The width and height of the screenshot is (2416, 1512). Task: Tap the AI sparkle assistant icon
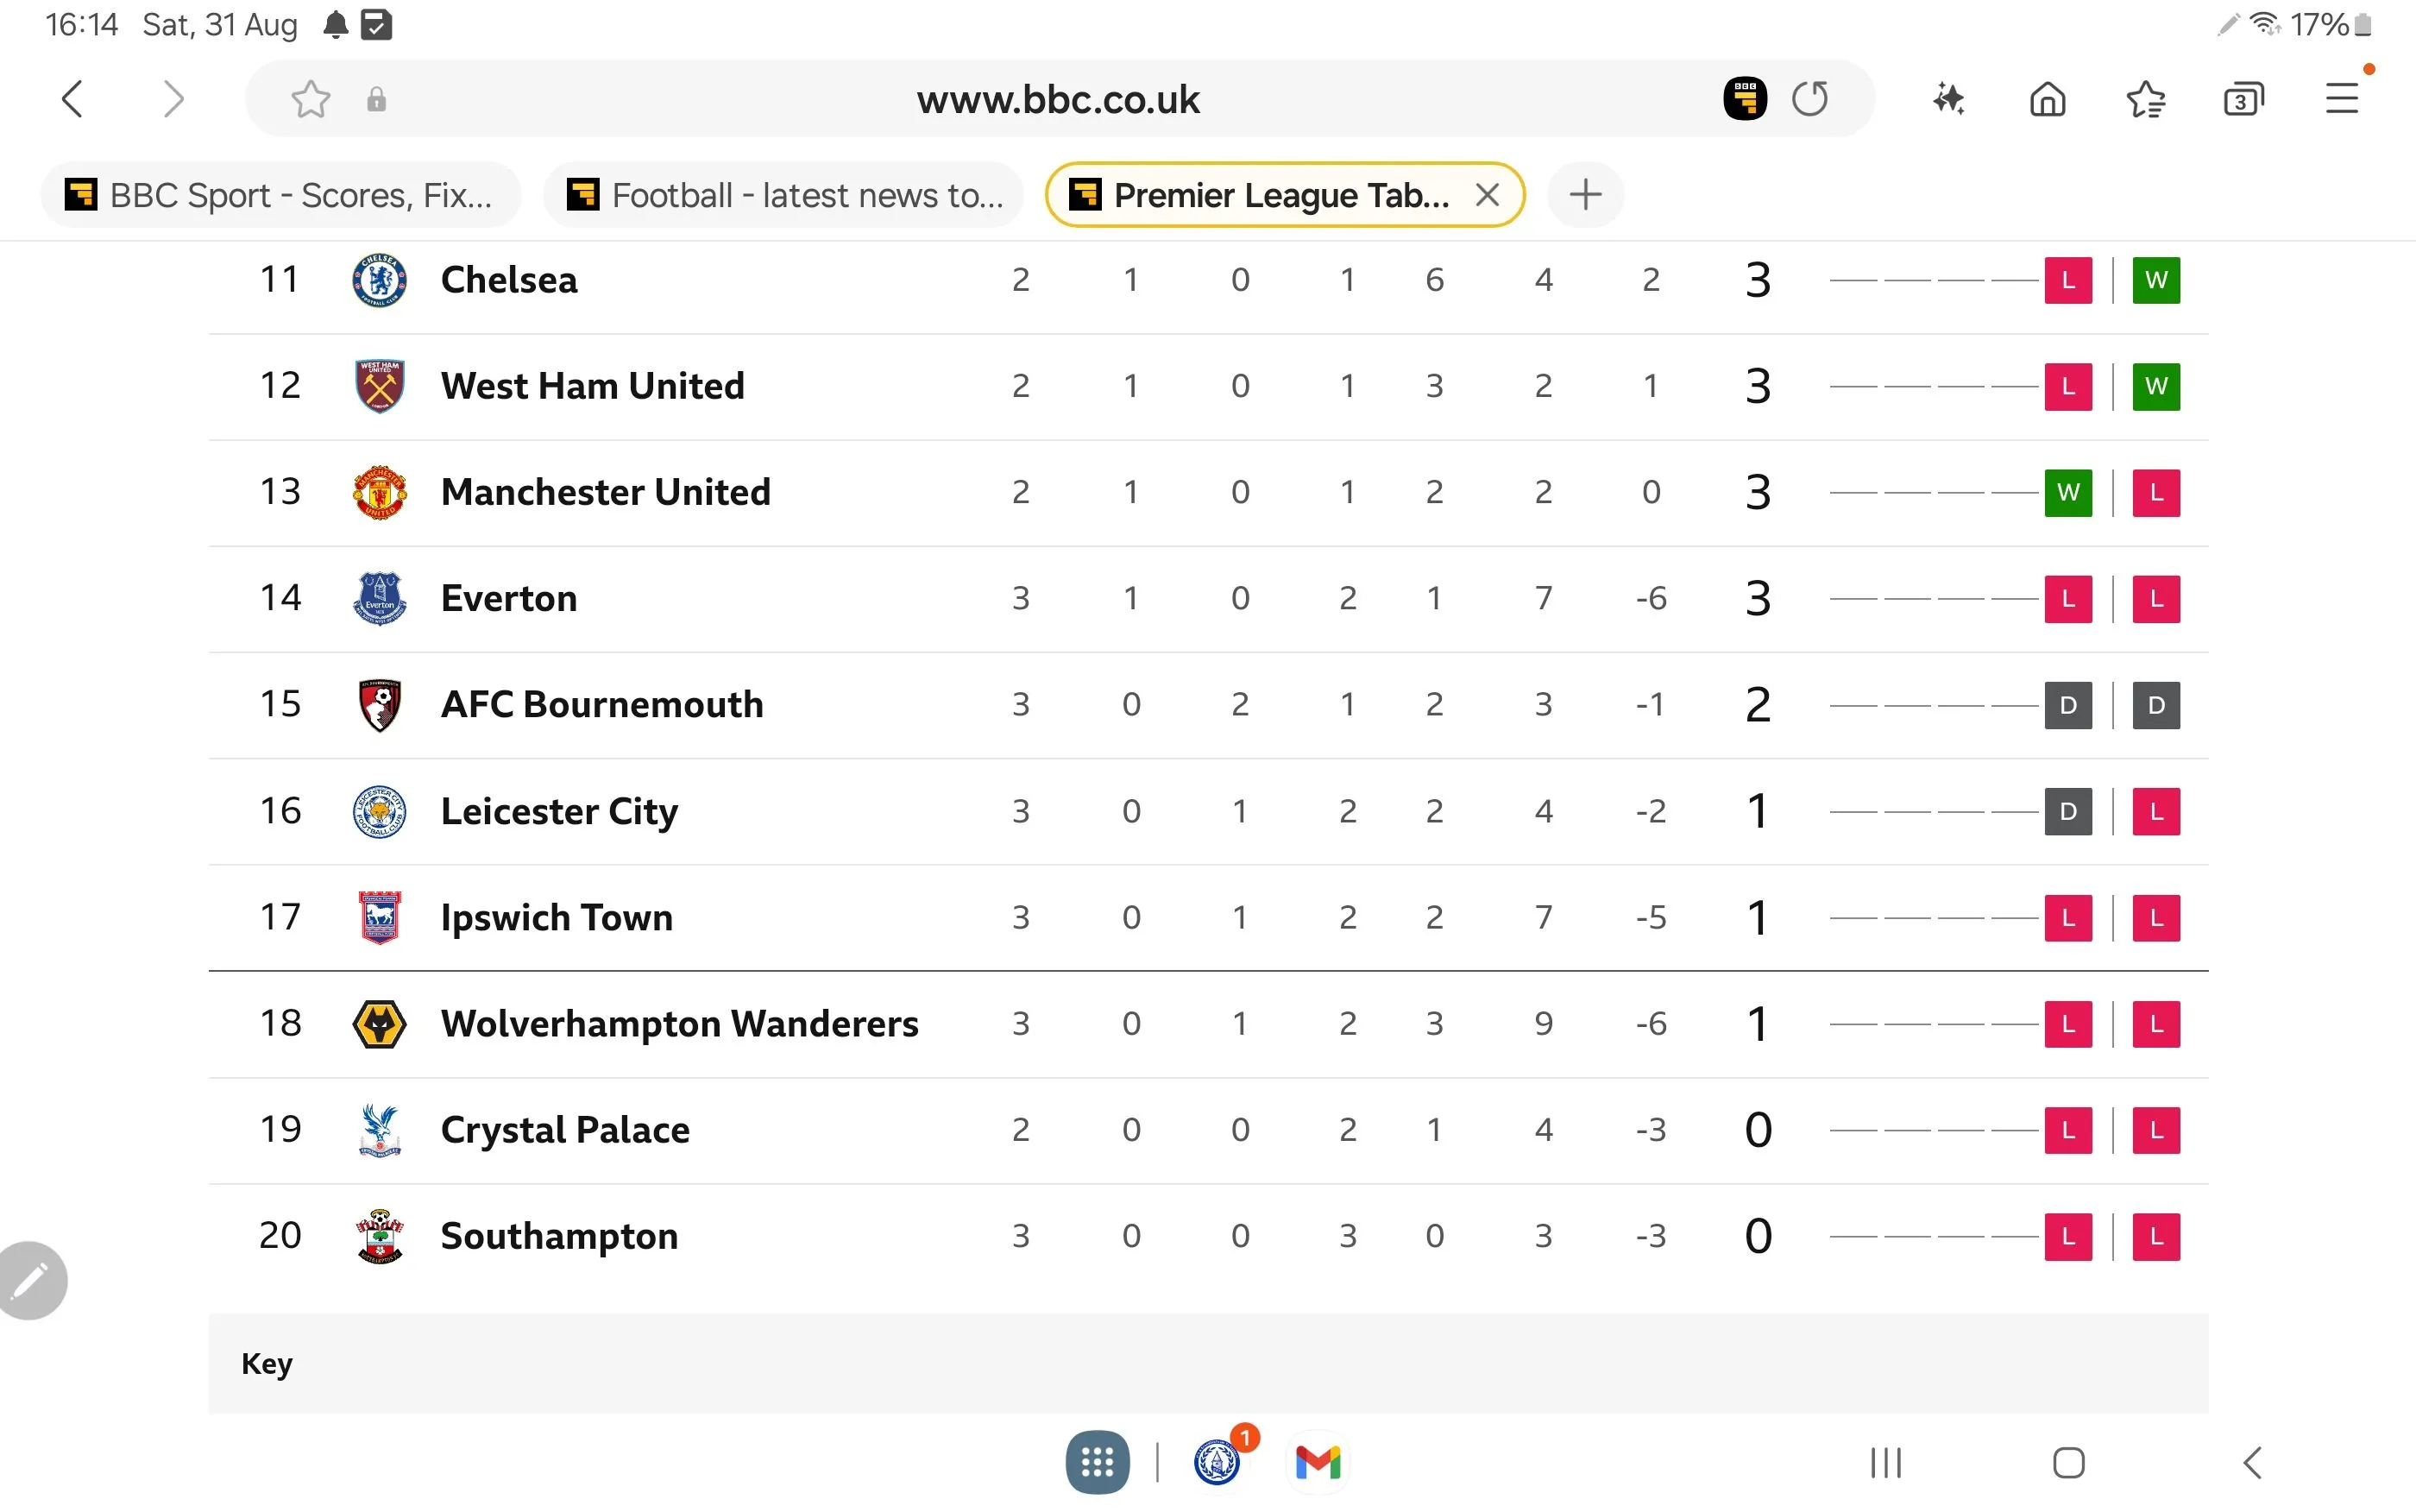coord(1948,99)
